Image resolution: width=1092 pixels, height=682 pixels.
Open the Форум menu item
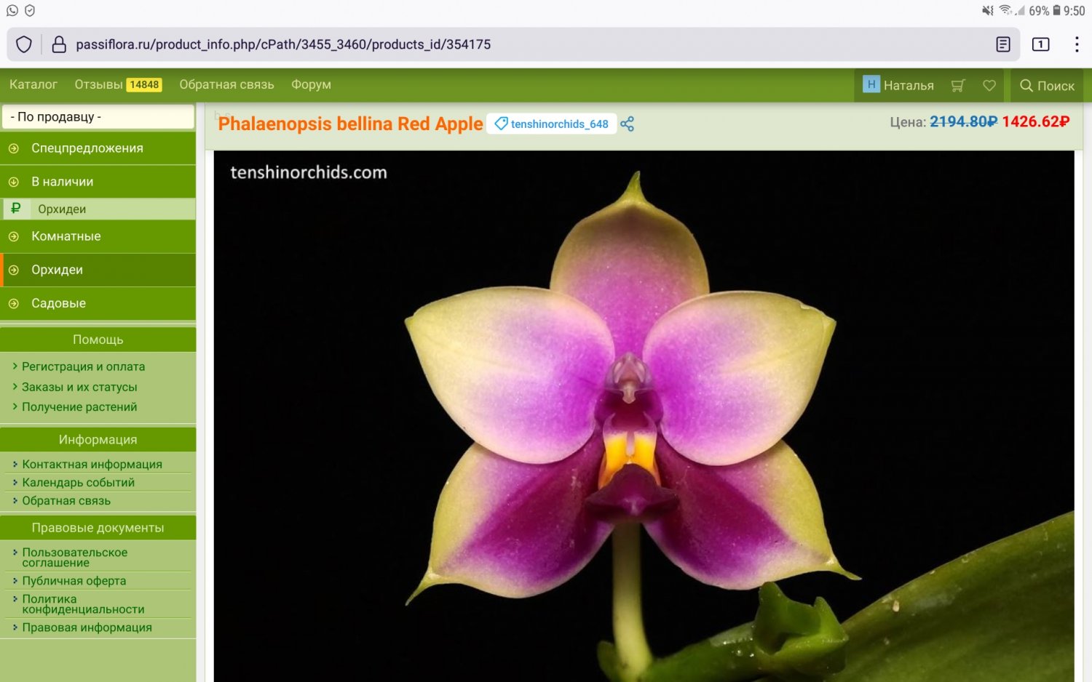(x=311, y=84)
